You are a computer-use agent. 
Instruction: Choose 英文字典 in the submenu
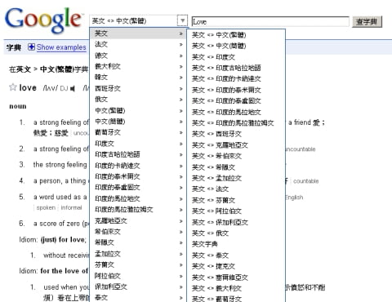point(236,244)
